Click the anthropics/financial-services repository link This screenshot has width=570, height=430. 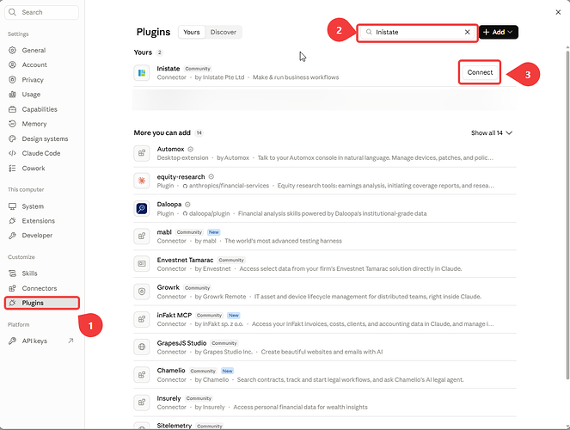pyautogui.click(x=226, y=186)
